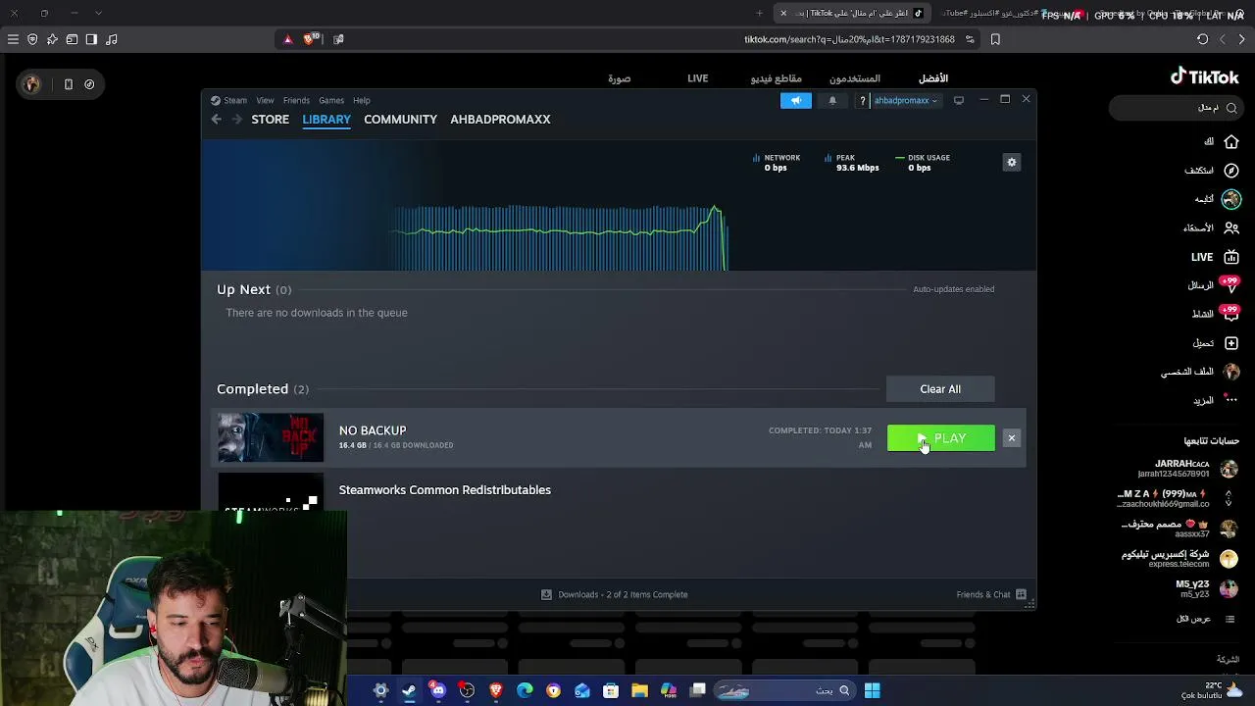This screenshot has height=706, width=1255.
Task: Click the browser address bar URL
Action: 849,39
